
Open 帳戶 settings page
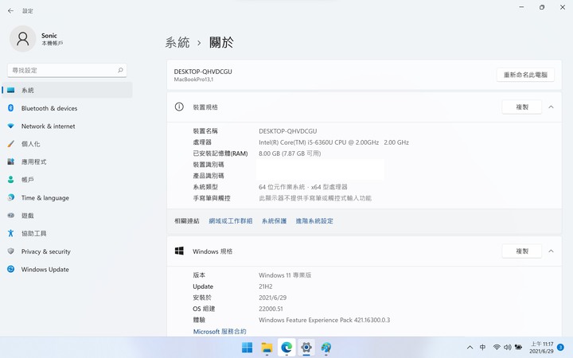pos(67,180)
